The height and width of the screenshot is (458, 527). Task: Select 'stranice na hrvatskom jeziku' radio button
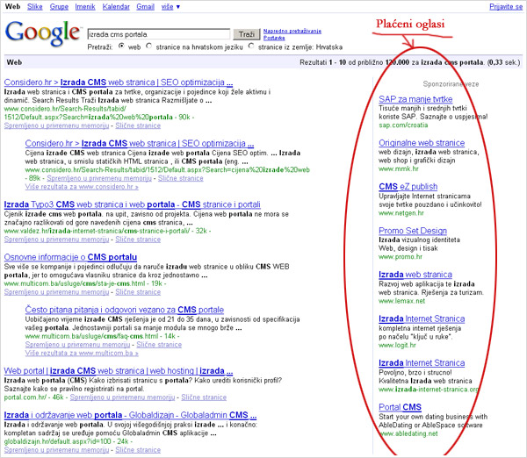[149, 46]
